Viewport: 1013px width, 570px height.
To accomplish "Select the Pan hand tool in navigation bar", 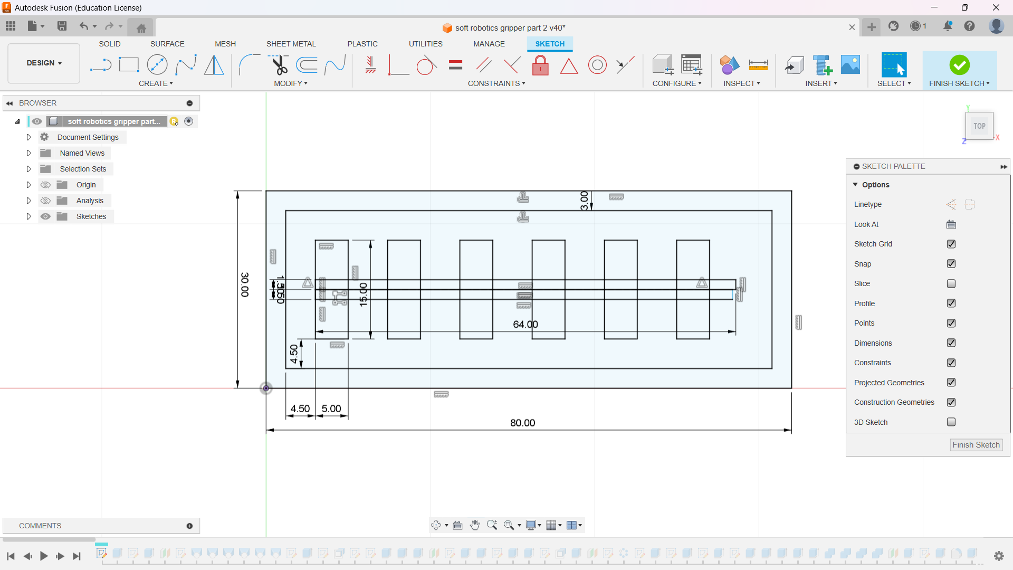I will pos(475,525).
